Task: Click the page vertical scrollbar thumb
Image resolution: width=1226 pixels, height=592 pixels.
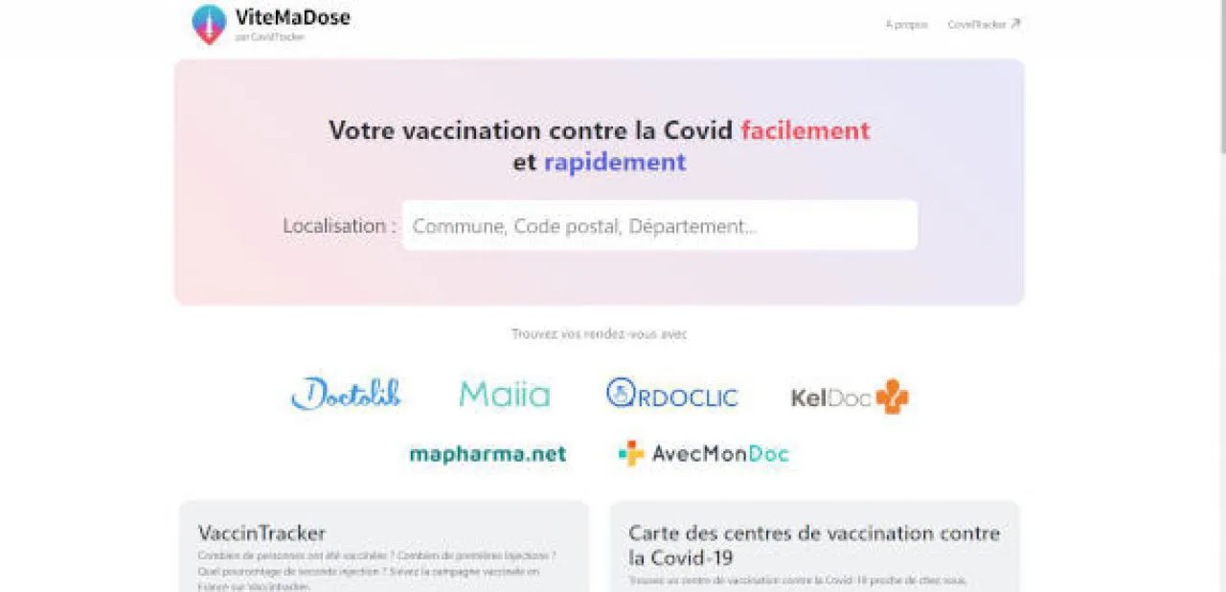Action: [x=1221, y=77]
